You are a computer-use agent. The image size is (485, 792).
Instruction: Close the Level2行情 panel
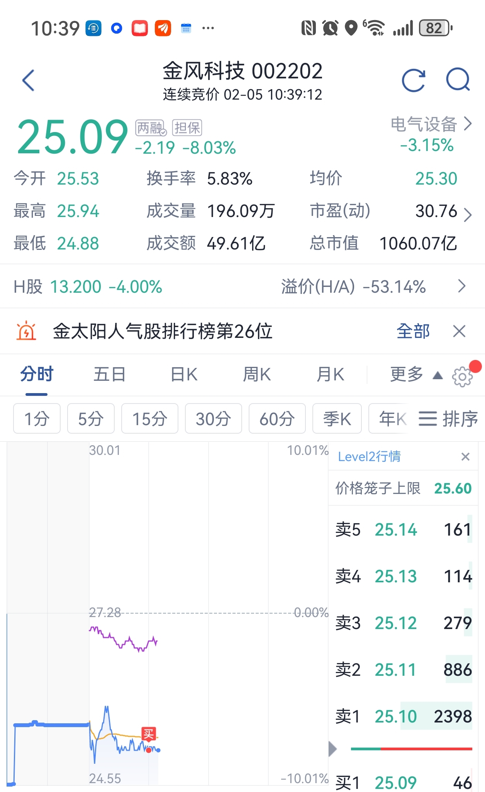click(465, 457)
